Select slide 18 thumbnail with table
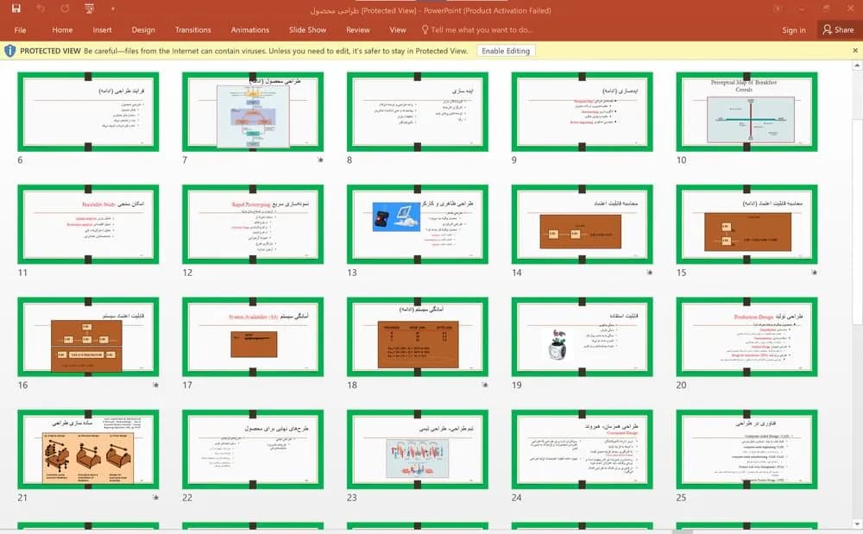The height and width of the screenshot is (534, 863). [x=417, y=336]
